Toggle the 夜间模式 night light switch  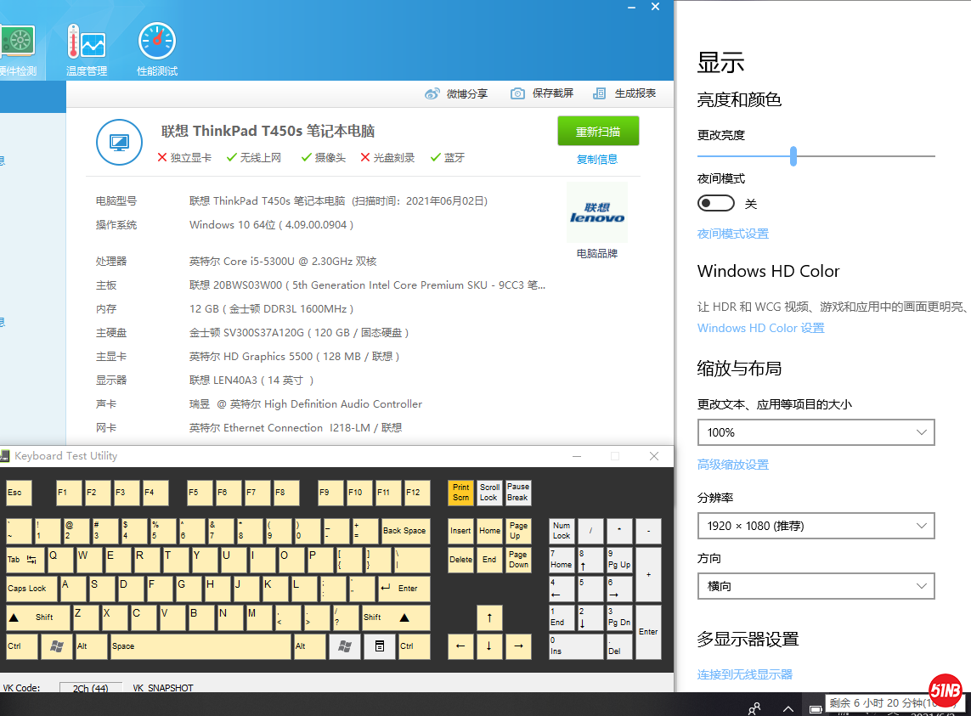(x=716, y=203)
